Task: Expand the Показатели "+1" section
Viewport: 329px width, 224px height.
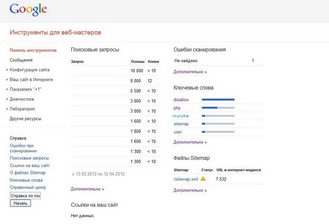Action: coord(25,89)
